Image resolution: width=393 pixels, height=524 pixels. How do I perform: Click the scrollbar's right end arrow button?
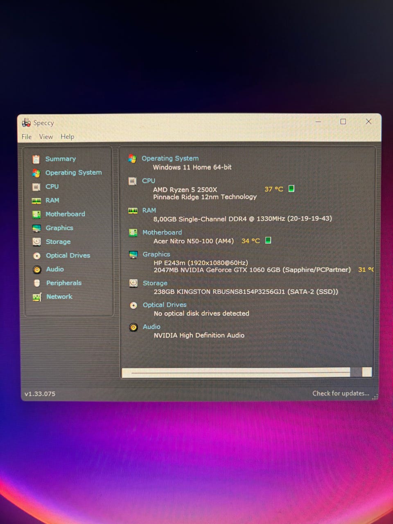367,372
